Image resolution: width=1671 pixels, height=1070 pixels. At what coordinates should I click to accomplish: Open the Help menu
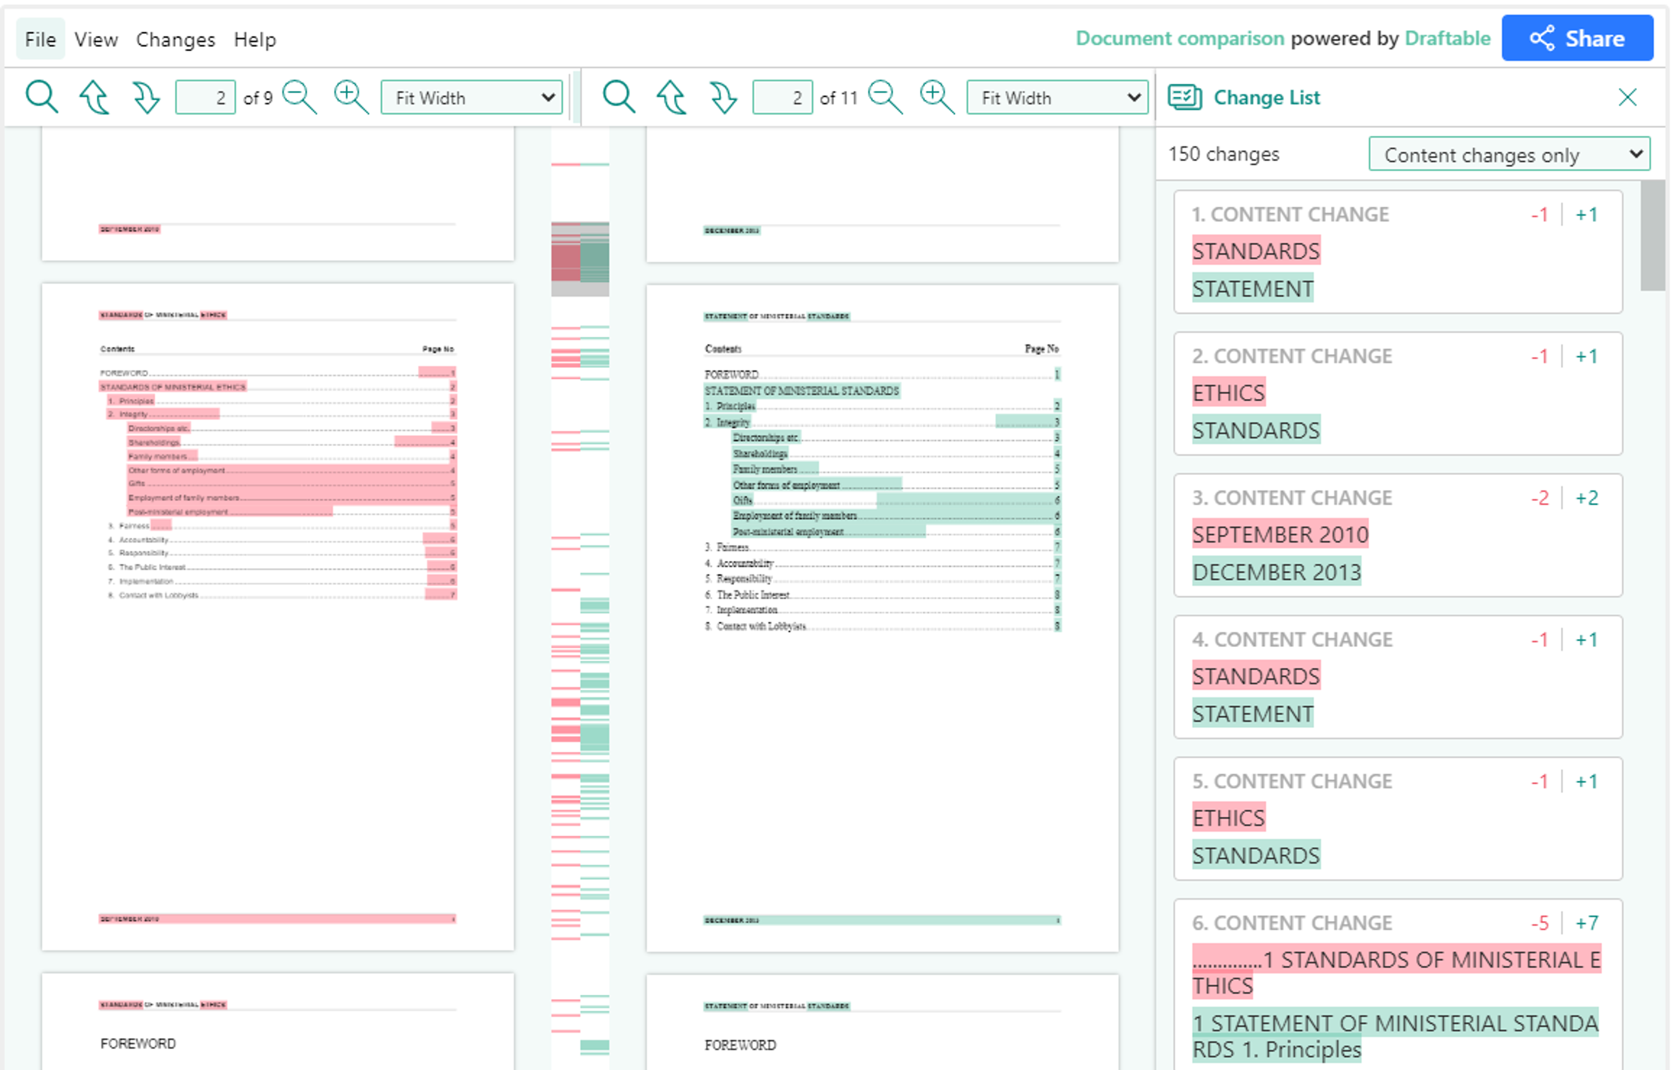[255, 40]
